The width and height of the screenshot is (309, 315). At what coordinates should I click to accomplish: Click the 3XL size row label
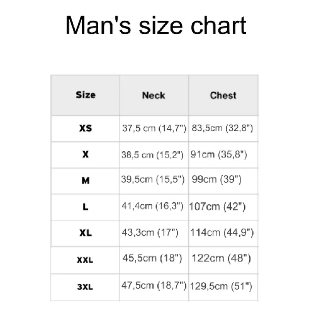tap(85, 287)
